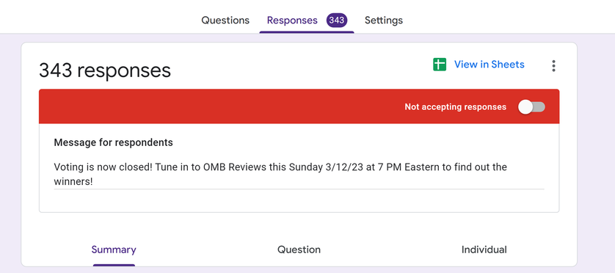The height and width of the screenshot is (273, 615).
Task: Open the View in Sheets link
Action: 489,65
